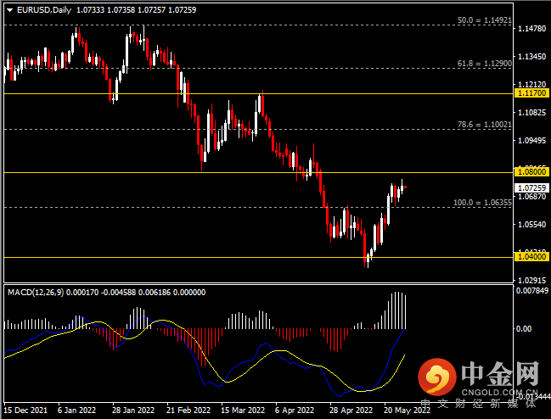The width and height of the screenshot is (551, 419).
Task: Select the 21 Feb 2022 date label
Action: (x=188, y=411)
